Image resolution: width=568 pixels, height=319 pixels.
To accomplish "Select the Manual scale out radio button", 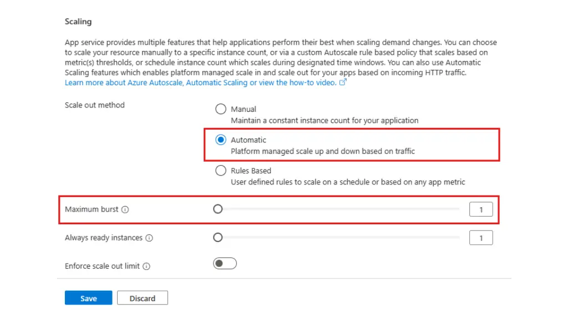I will 221,109.
